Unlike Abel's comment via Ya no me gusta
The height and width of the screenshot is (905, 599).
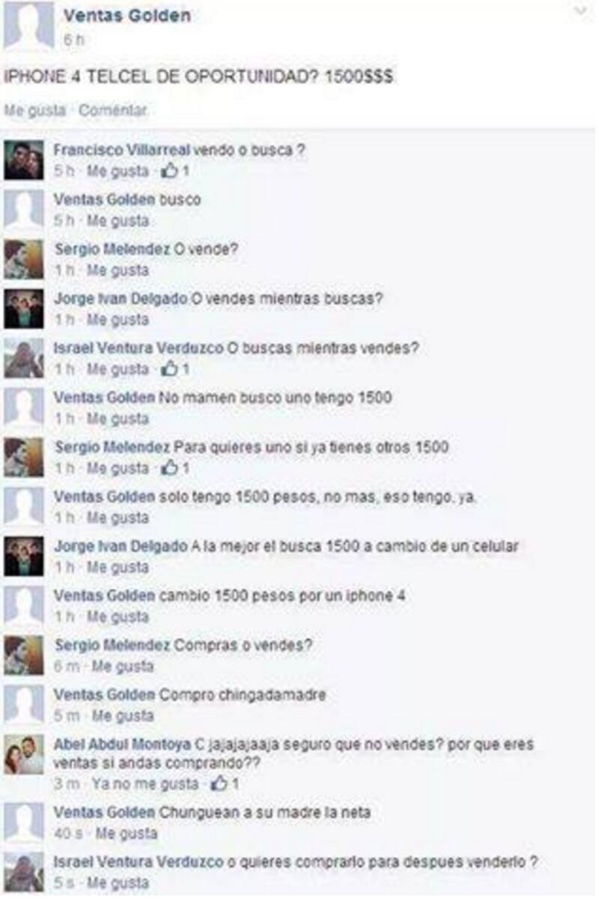point(145,784)
